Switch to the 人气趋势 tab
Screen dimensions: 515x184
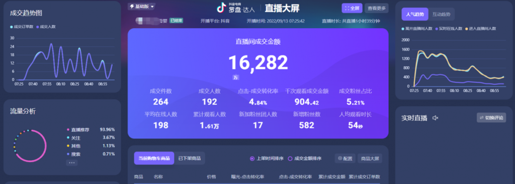tap(415, 15)
